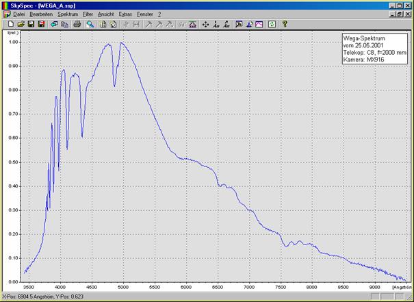Select the magnifier zoom tool
This screenshot has width=414, height=302.
tap(90, 24)
